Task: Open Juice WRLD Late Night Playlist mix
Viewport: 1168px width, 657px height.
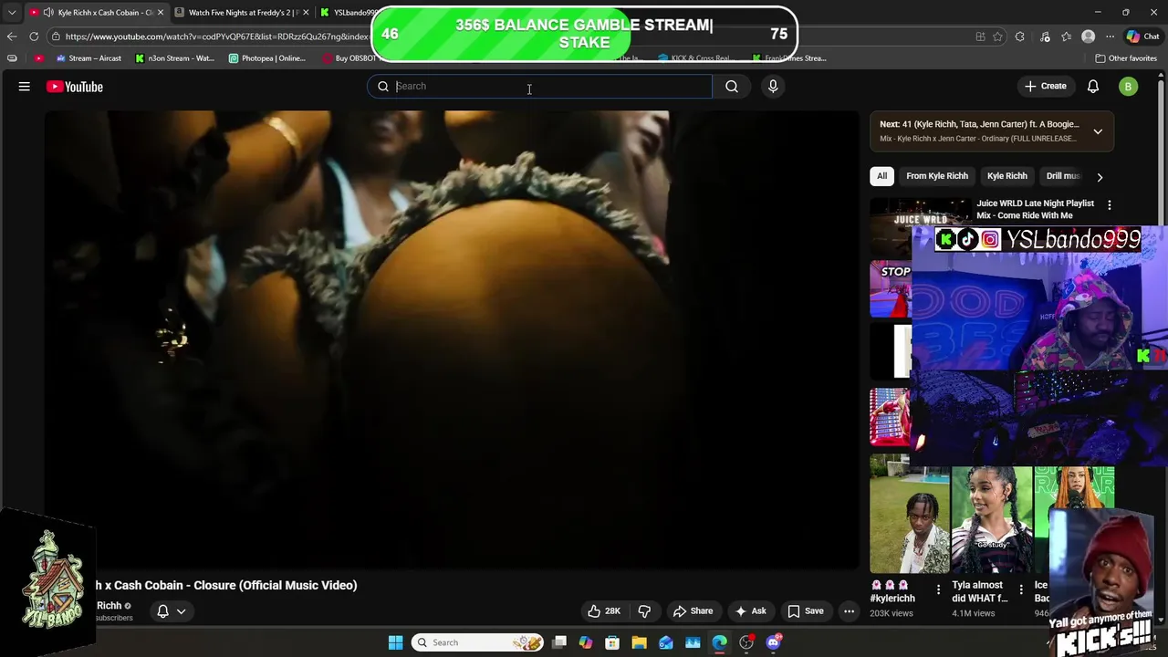Action: (x=1035, y=210)
